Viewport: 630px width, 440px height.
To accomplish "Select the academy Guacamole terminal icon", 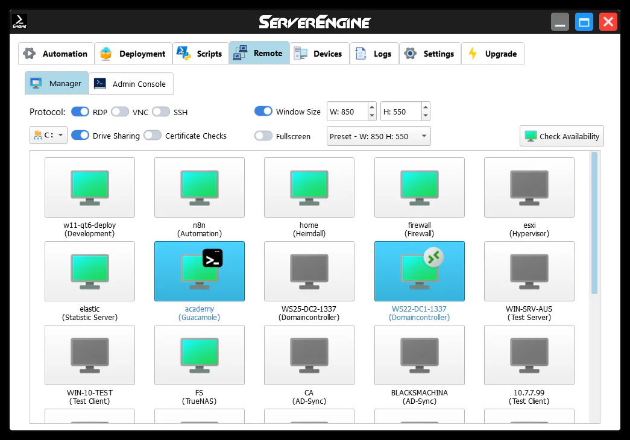I will pos(200,271).
